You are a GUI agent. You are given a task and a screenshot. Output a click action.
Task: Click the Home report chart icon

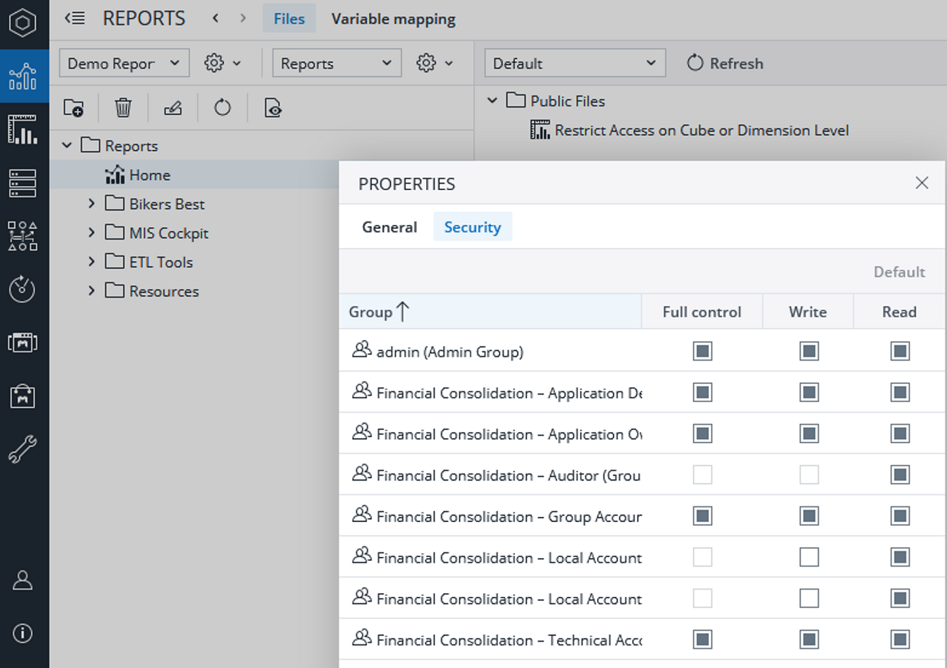pos(114,175)
